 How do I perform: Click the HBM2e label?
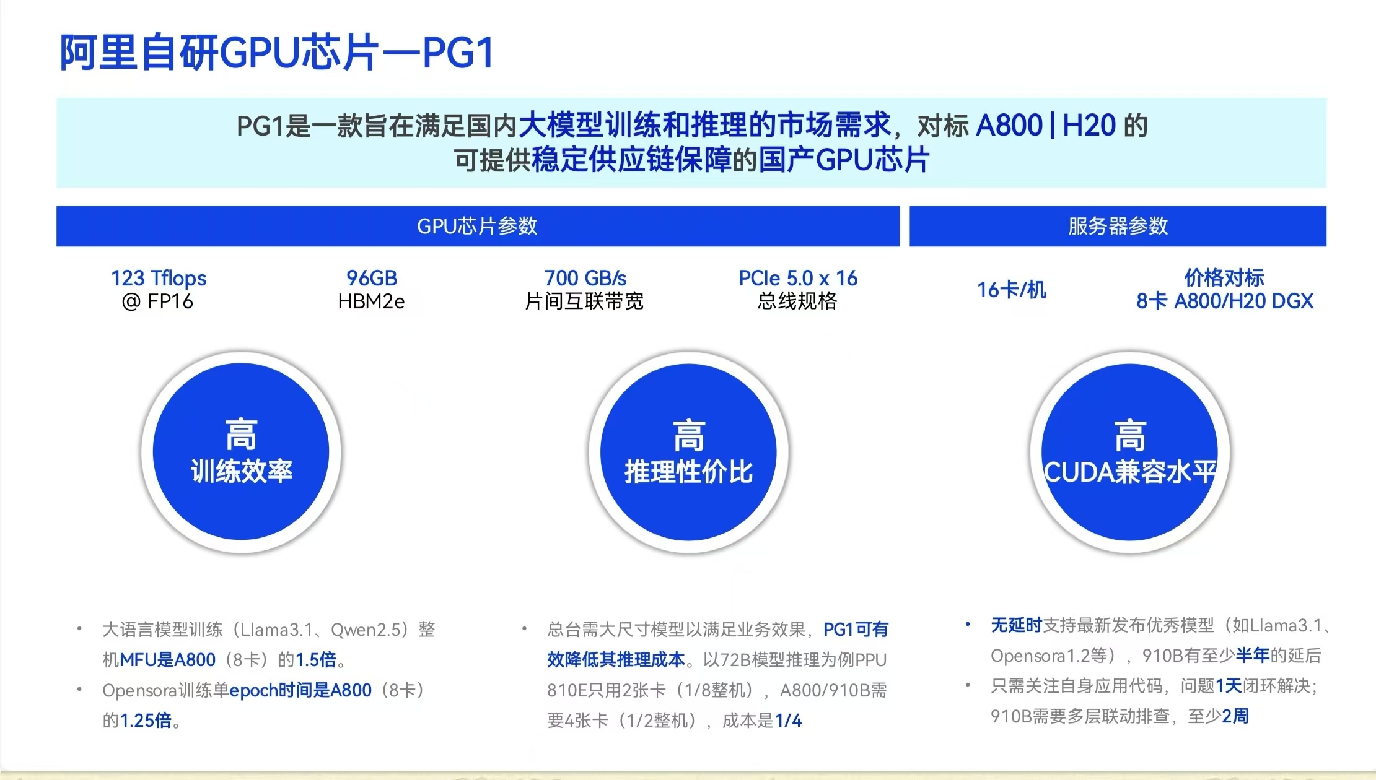point(371,301)
